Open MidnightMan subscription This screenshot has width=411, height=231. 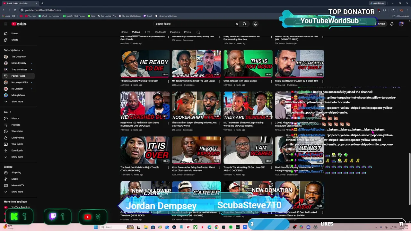click(x=18, y=95)
